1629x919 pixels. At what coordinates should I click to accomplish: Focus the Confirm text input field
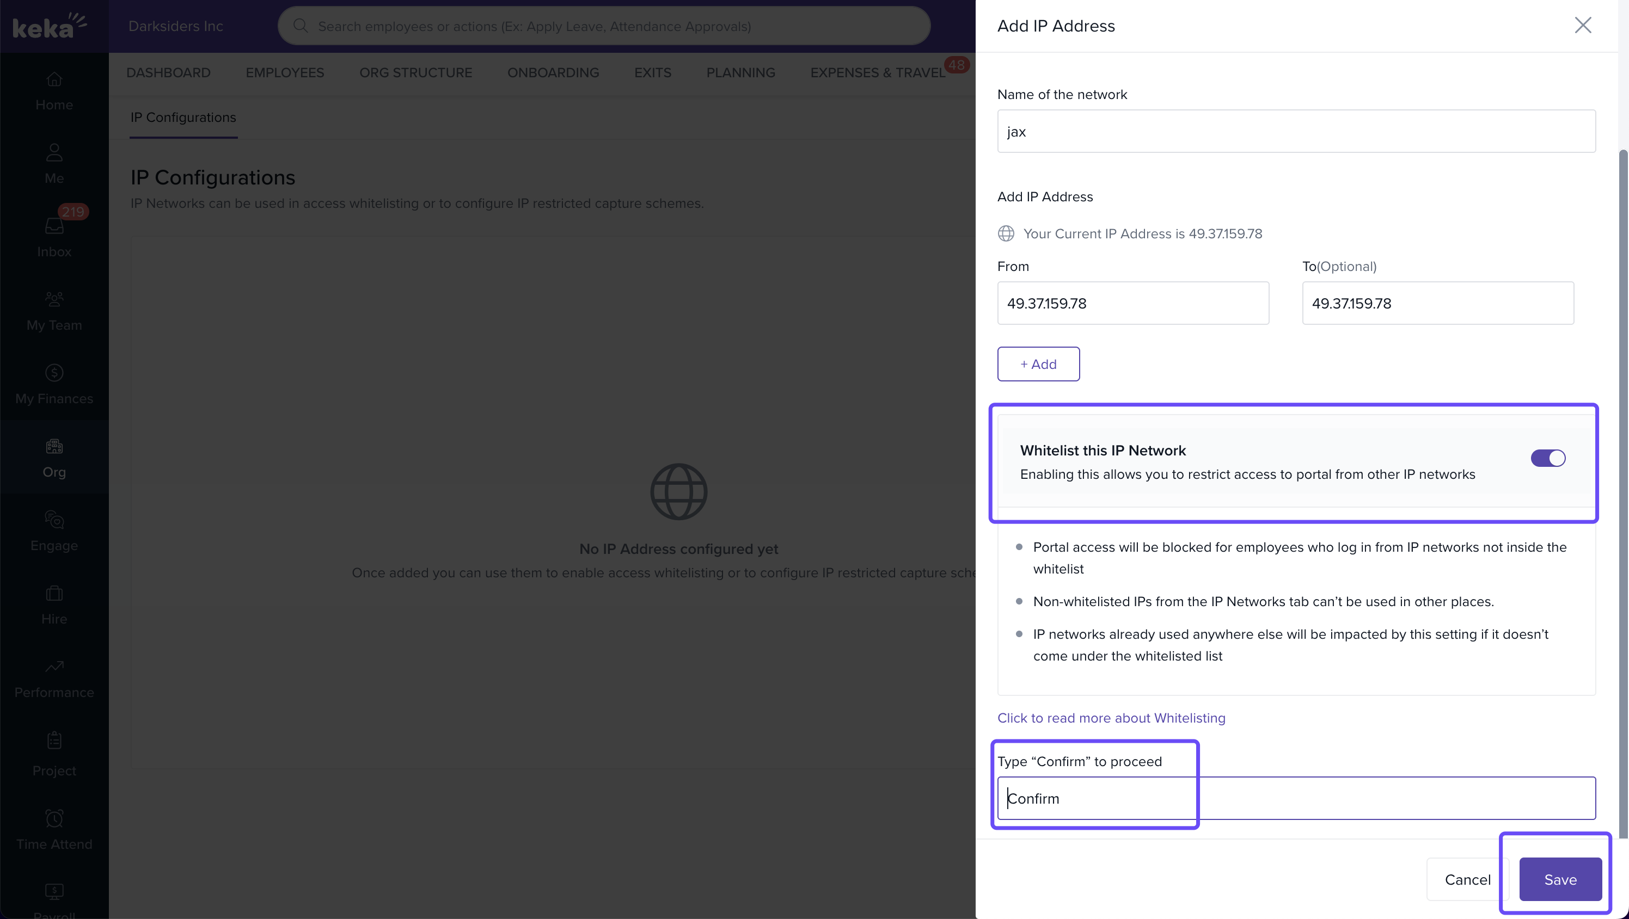pos(1296,798)
